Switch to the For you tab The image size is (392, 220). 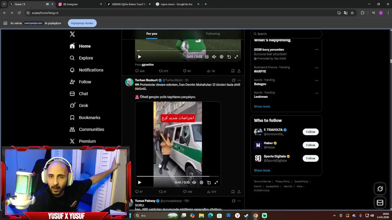pyautogui.click(x=152, y=34)
